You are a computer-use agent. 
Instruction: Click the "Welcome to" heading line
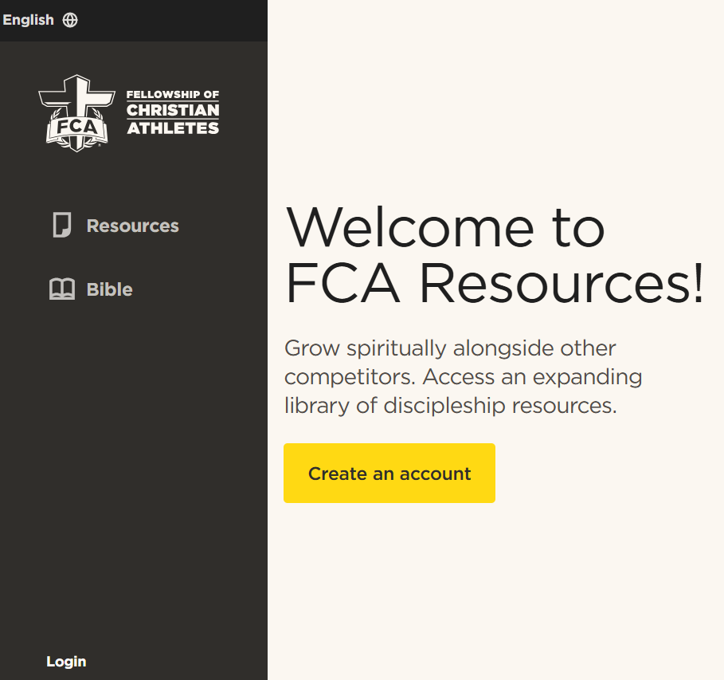[x=445, y=228]
